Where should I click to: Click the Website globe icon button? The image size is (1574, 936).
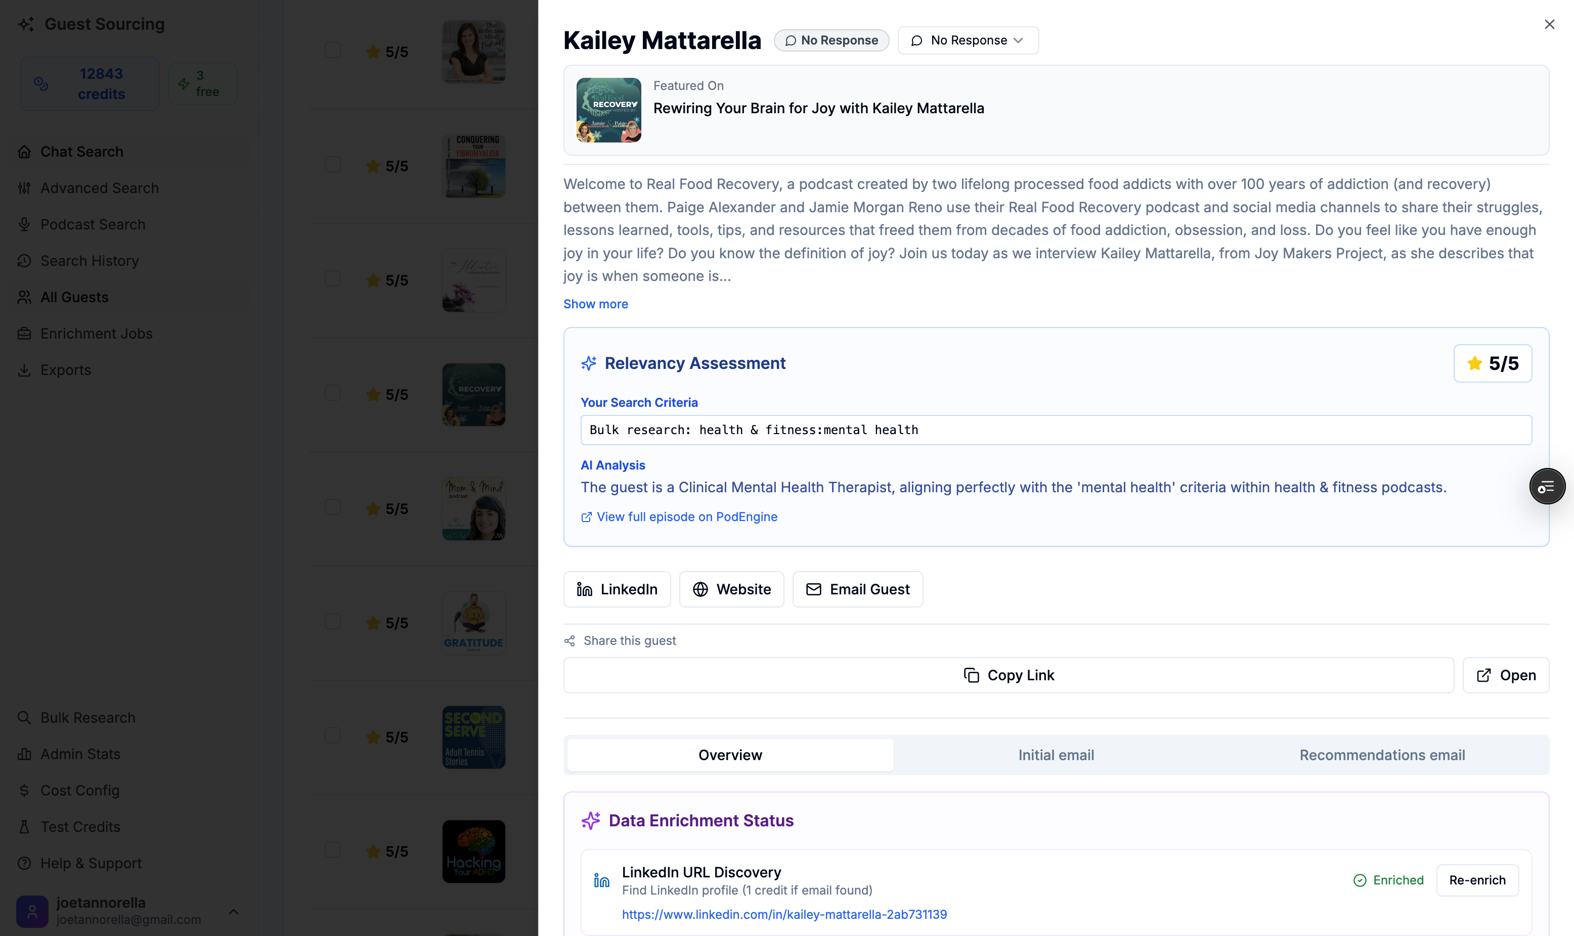click(x=731, y=589)
